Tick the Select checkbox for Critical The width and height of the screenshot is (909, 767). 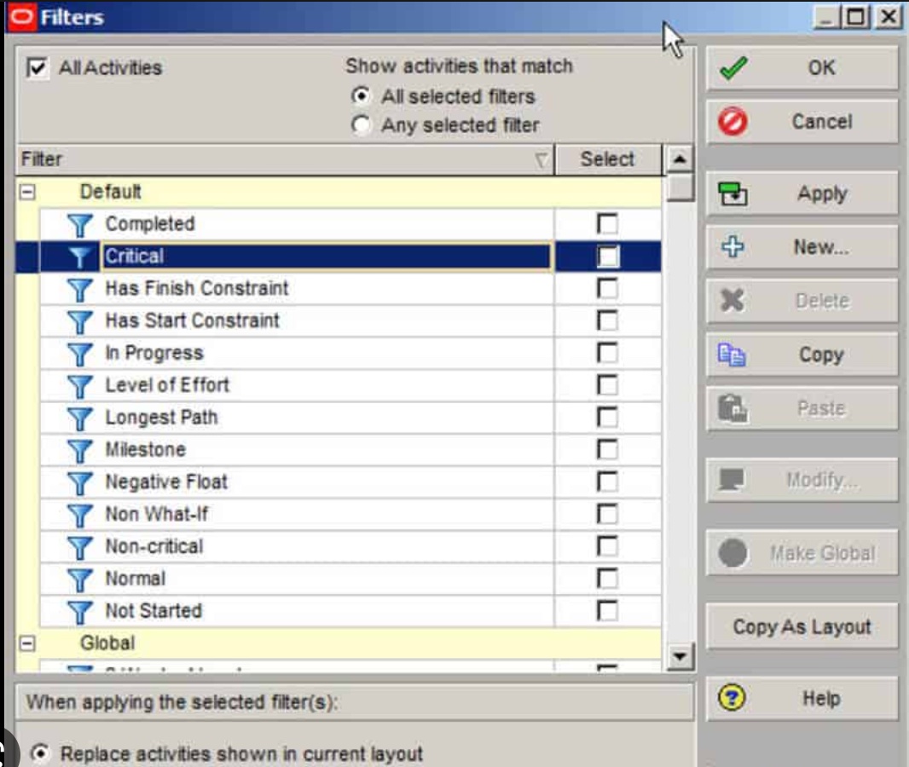point(607,256)
